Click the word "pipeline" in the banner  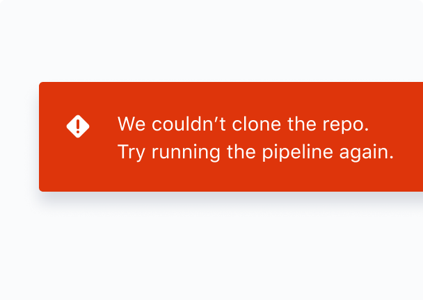click(297, 152)
